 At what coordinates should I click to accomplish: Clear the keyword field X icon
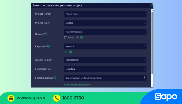pos(144,46)
